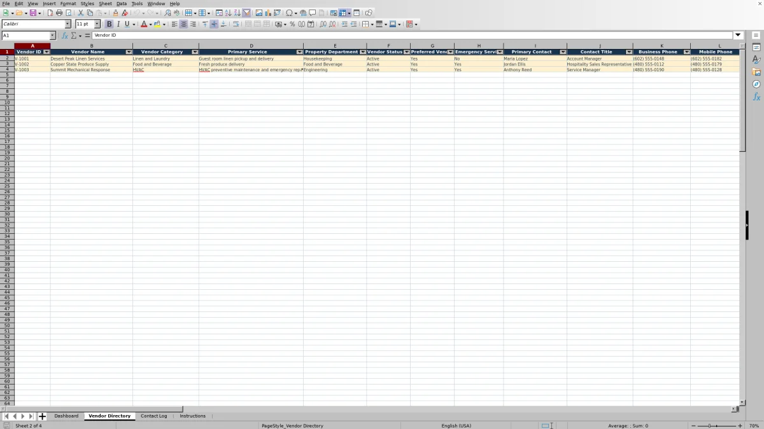Viewport: 764px width, 429px height.
Task: Click the Name Box input field
Action: 25,36
